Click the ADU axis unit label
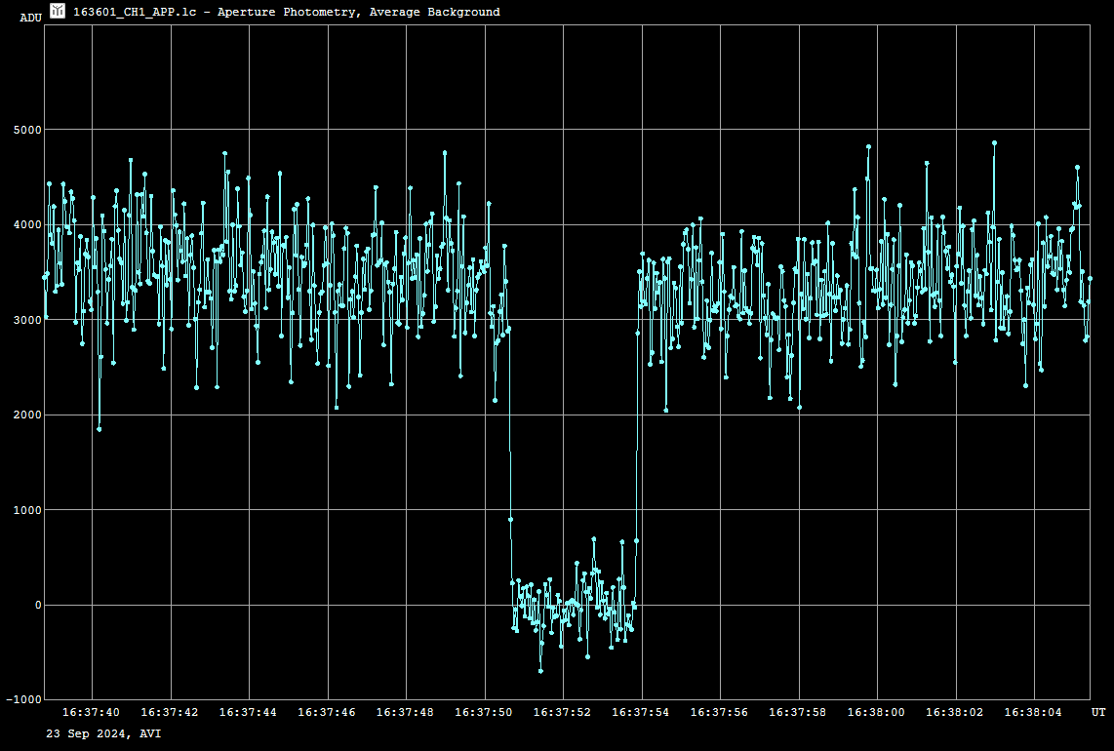 [30, 19]
